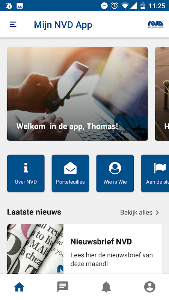Screen dimensions: 169x300
Task: Go to the Home tab
Action: click(x=20, y=287)
